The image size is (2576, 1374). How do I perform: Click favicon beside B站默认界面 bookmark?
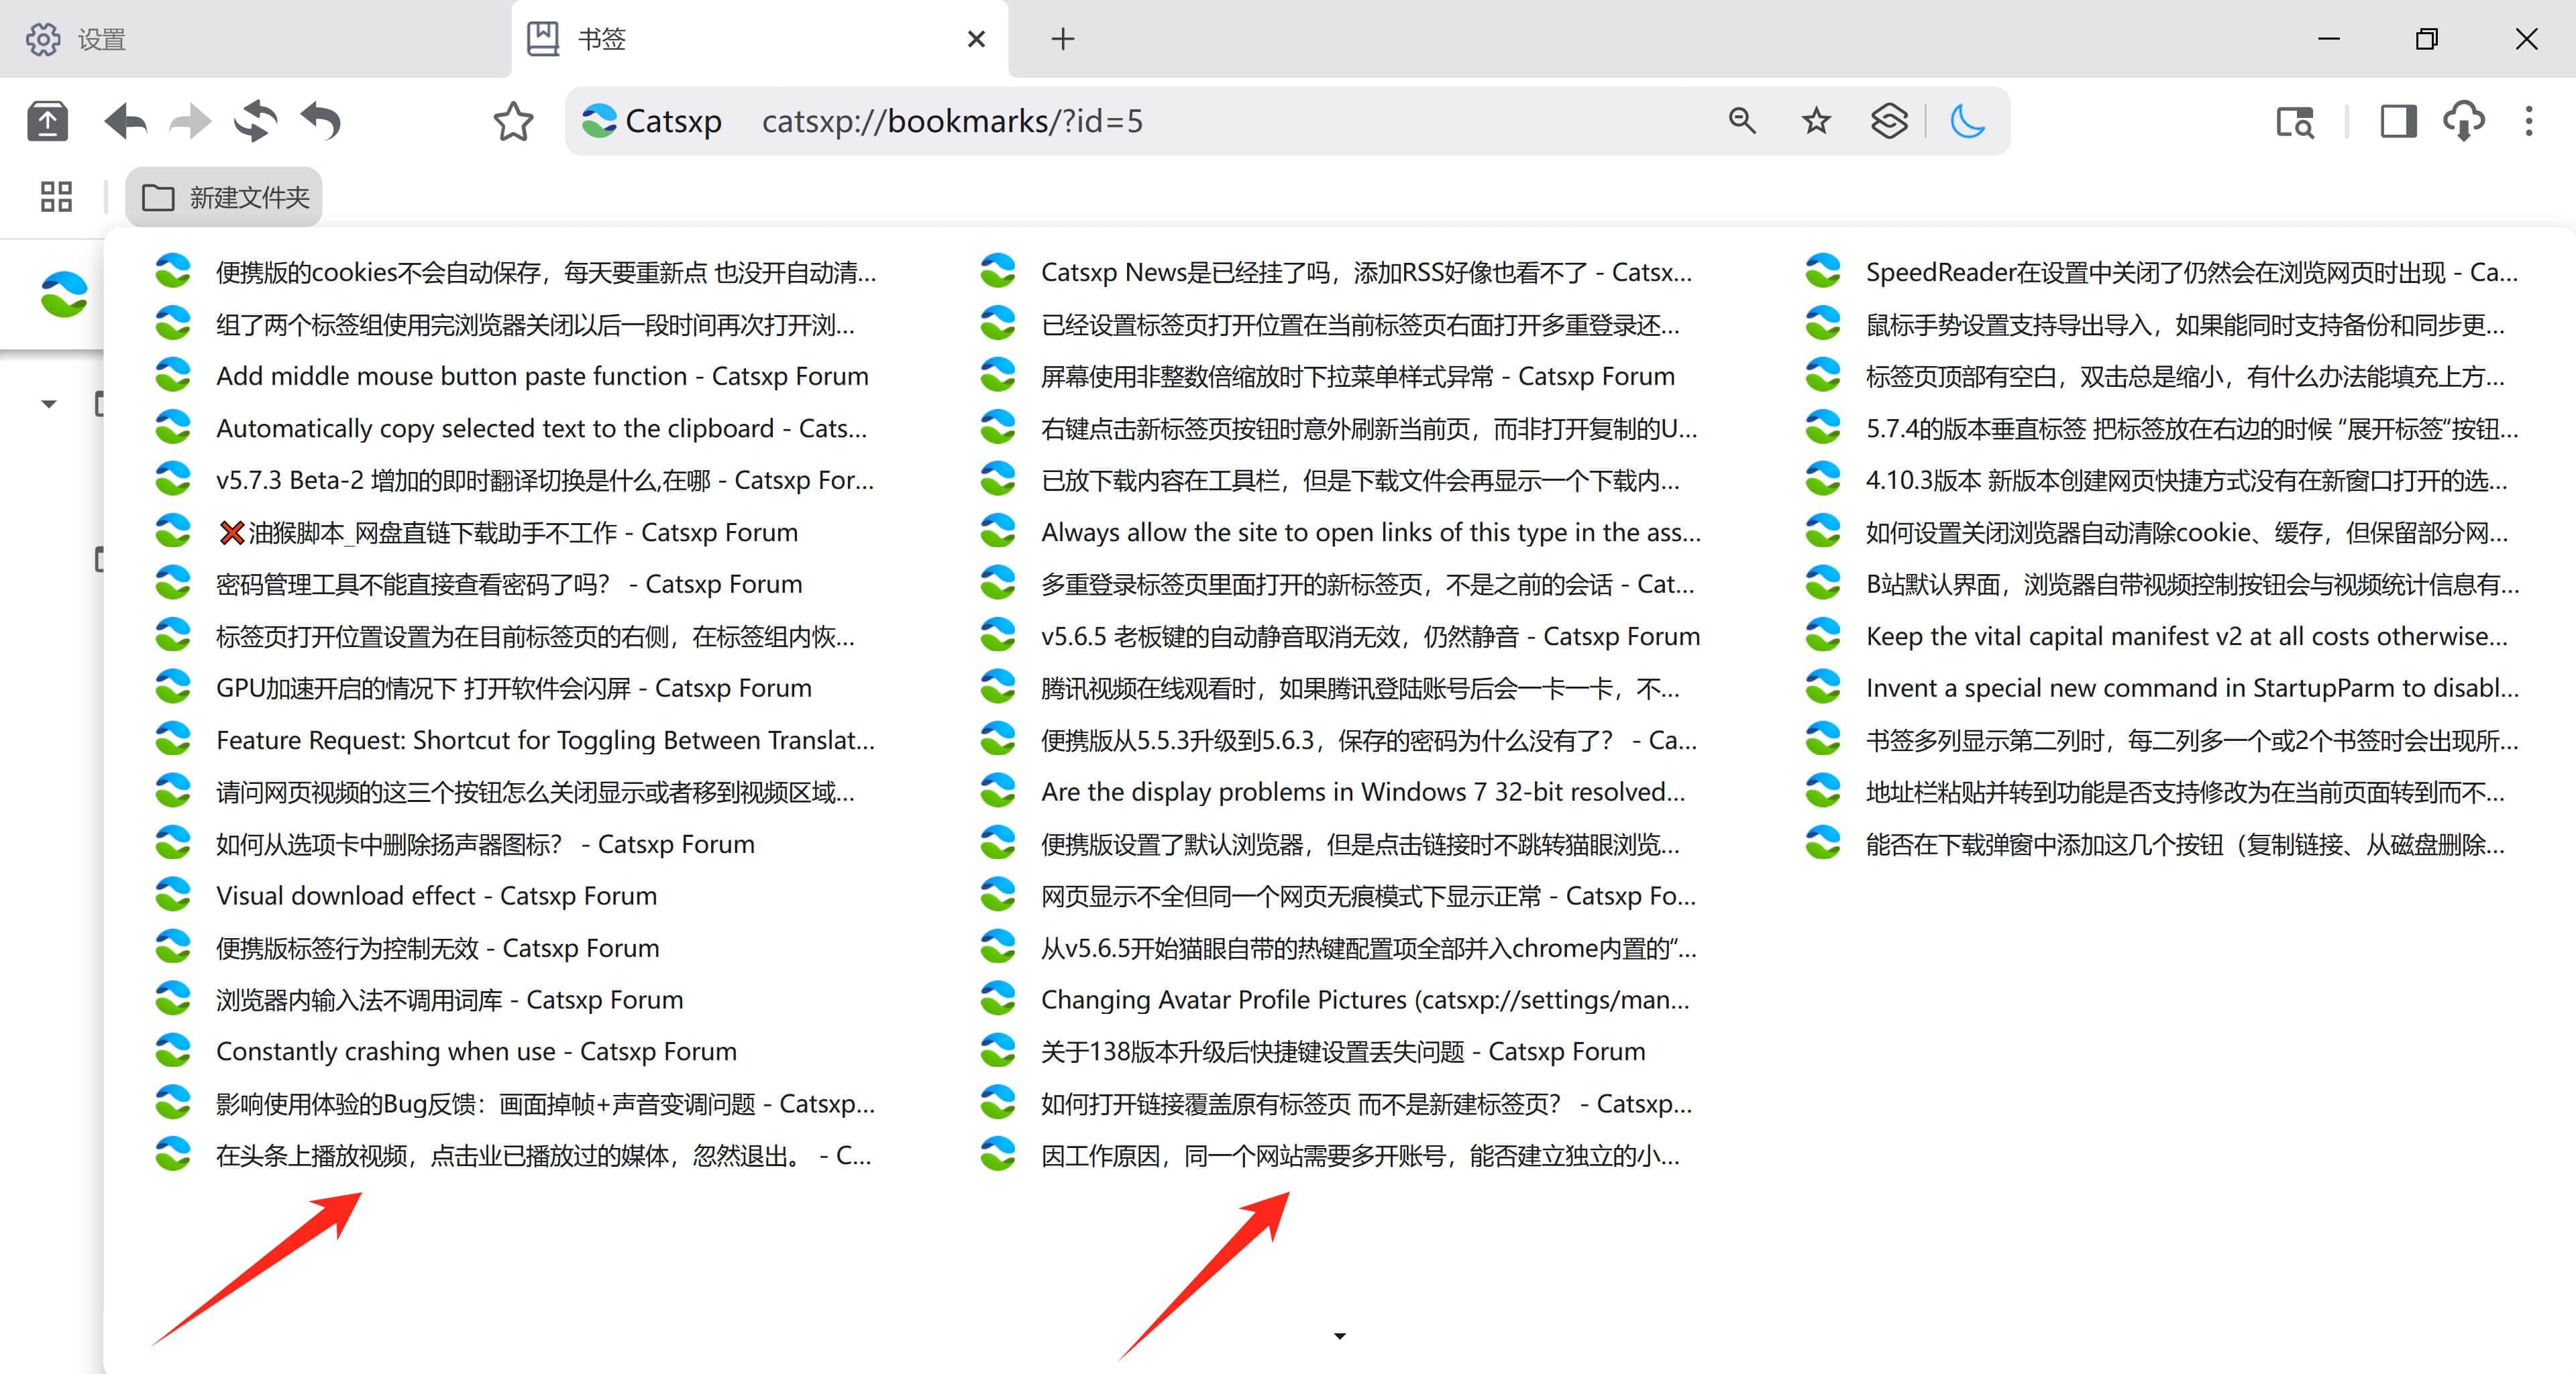click(x=1823, y=583)
